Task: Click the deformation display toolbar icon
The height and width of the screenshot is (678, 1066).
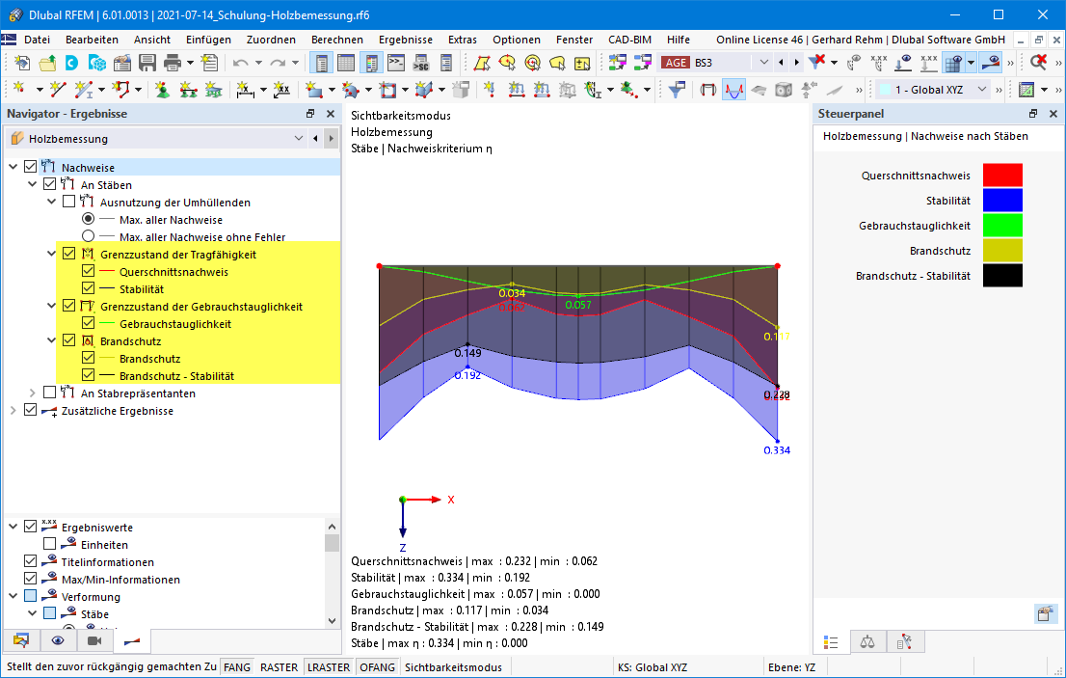Action: pyautogui.click(x=707, y=90)
